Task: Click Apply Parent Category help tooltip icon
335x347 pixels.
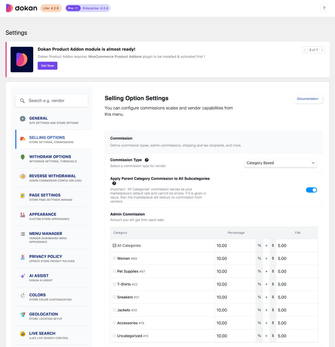Action: click(x=114, y=183)
